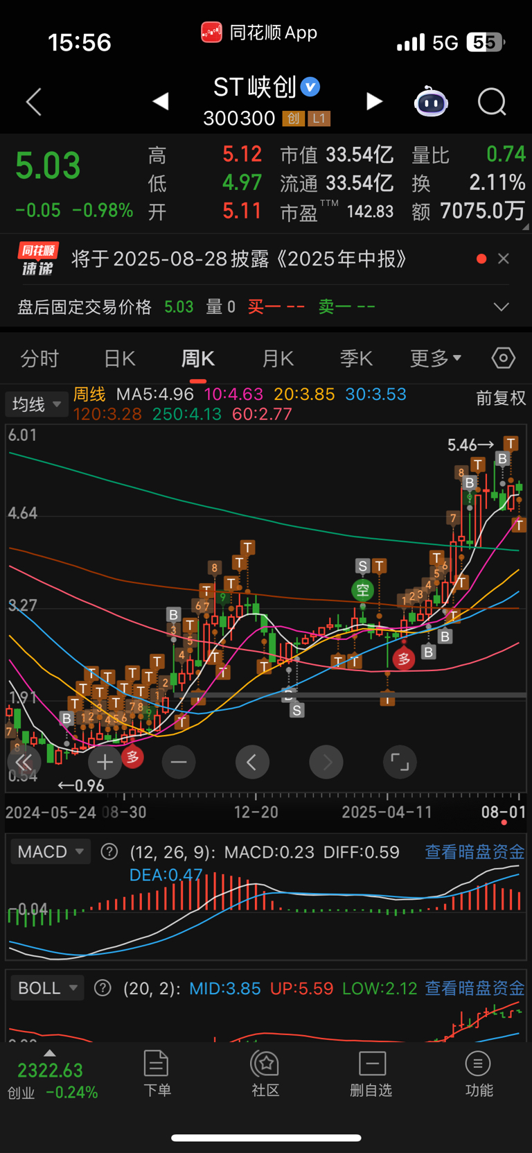Switch to the 日K tab
532x1153 pixels.
point(119,358)
